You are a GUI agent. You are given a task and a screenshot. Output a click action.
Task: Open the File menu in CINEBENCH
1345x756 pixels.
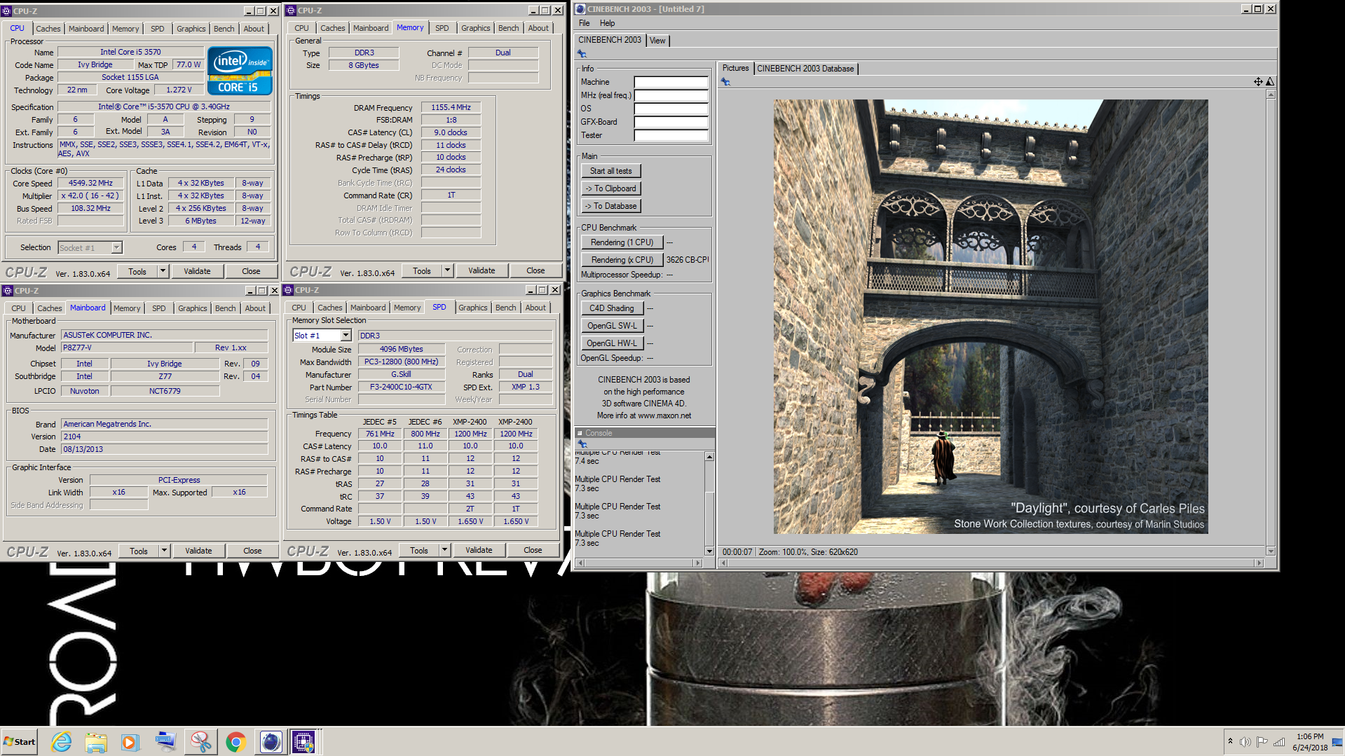click(x=584, y=23)
